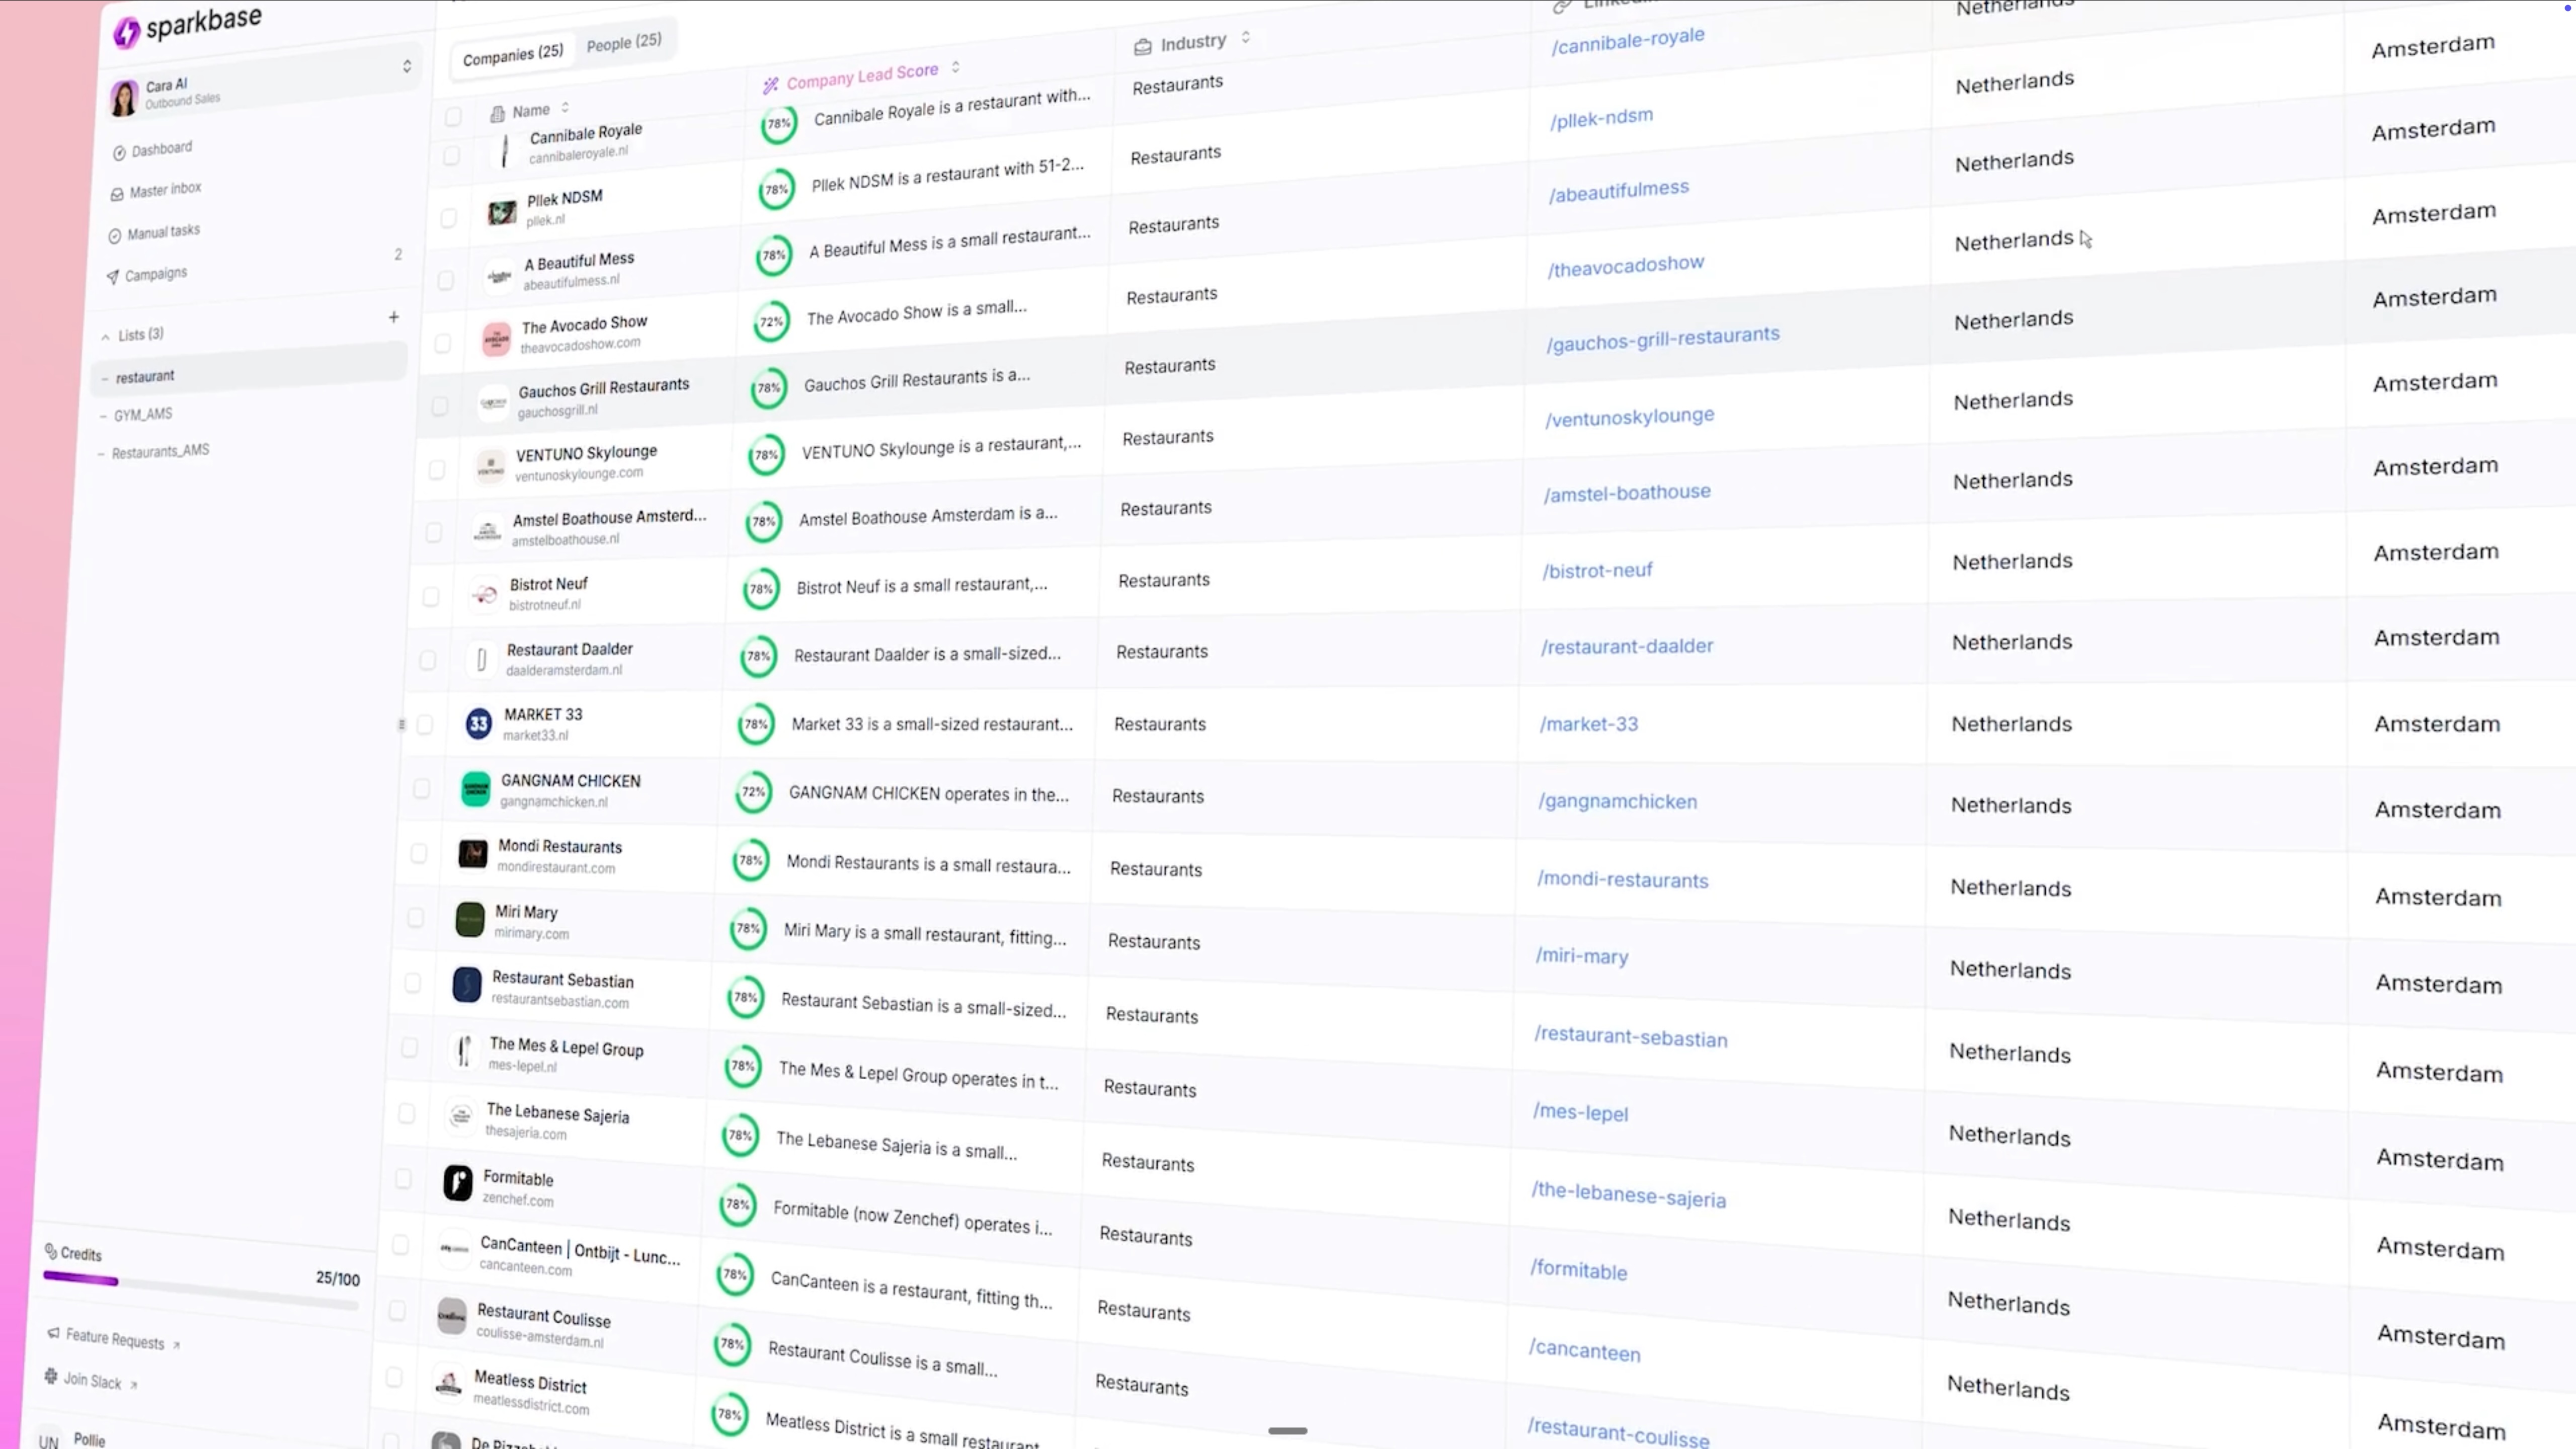Click GANGNAM CHICKEN green logo
Viewport: 2576px width, 1449px height.
click(475, 789)
